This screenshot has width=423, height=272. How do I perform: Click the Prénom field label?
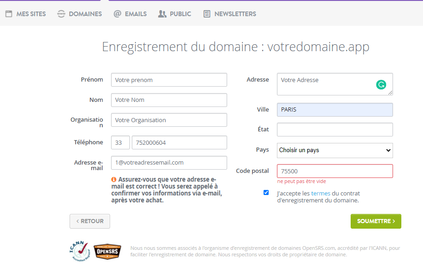click(x=92, y=80)
